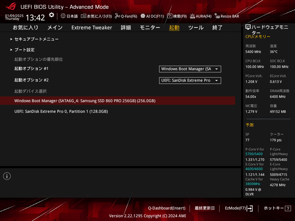The height and width of the screenshot is (221, 295).
Task: Expand the セキュアブートメニュー submenu
Action: click(x=36, y=39)
